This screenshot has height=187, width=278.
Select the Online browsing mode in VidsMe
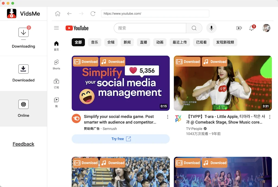(23, 109)
